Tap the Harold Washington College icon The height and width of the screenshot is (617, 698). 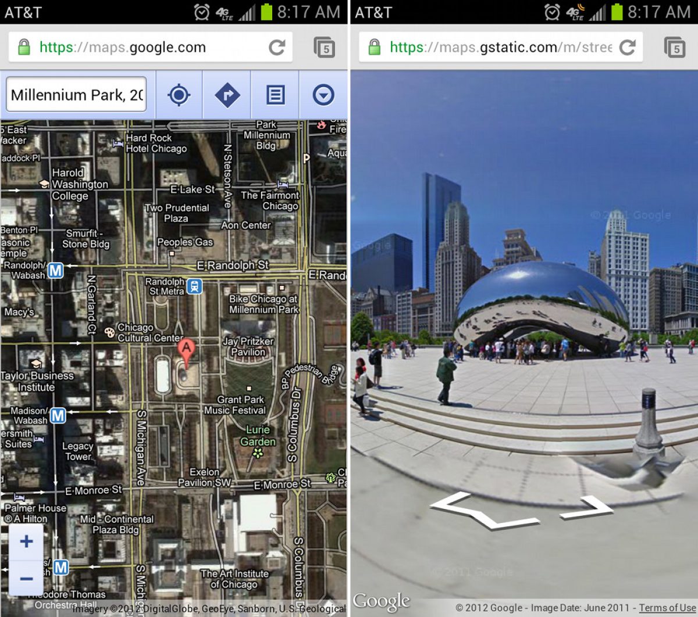(x=44, y=184)
